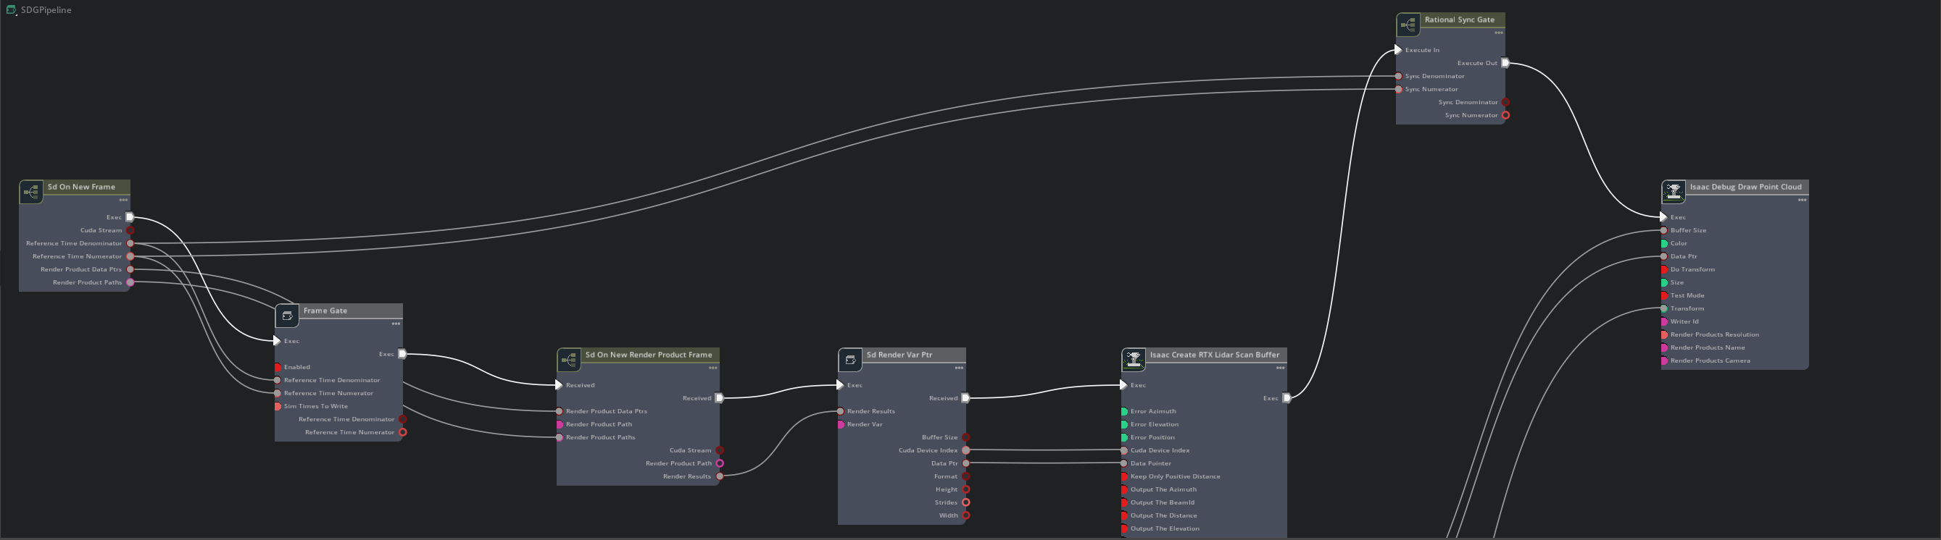Expand the Sd Render Var Ptr options dots
This screenshot has height=540, width=1941.
pyautogui.click(x=959, y=368)
